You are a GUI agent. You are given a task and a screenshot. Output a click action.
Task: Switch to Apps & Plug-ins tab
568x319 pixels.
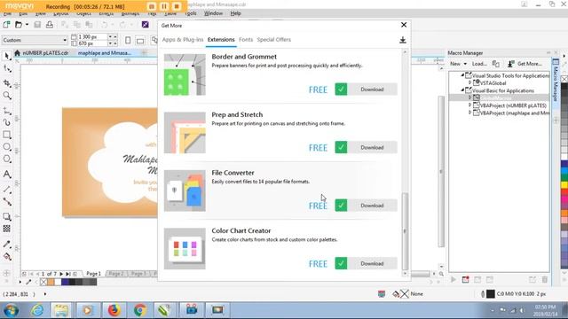(183, 39)
